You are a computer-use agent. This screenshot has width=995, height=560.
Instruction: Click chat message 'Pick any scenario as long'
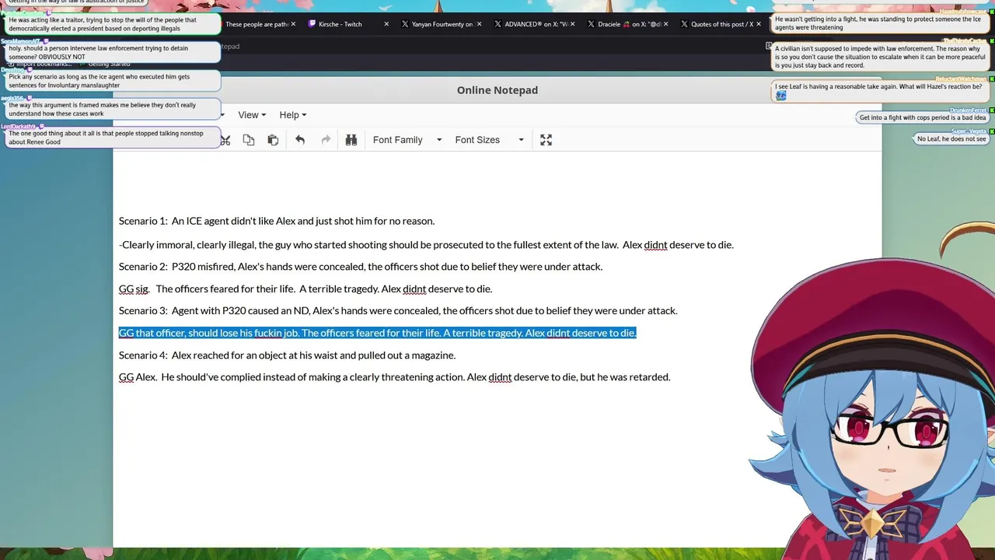[113, 81]
